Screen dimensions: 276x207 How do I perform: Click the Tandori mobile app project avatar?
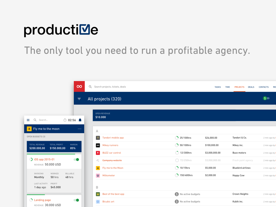(98, 138)
